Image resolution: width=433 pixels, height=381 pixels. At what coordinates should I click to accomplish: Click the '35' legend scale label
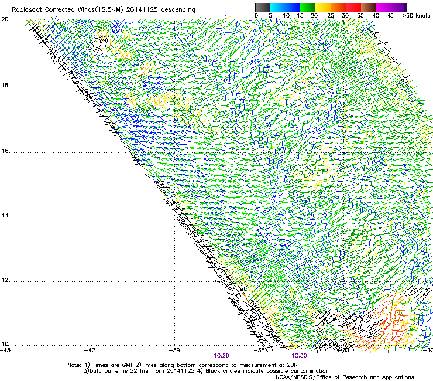click(x=360, y=16)
